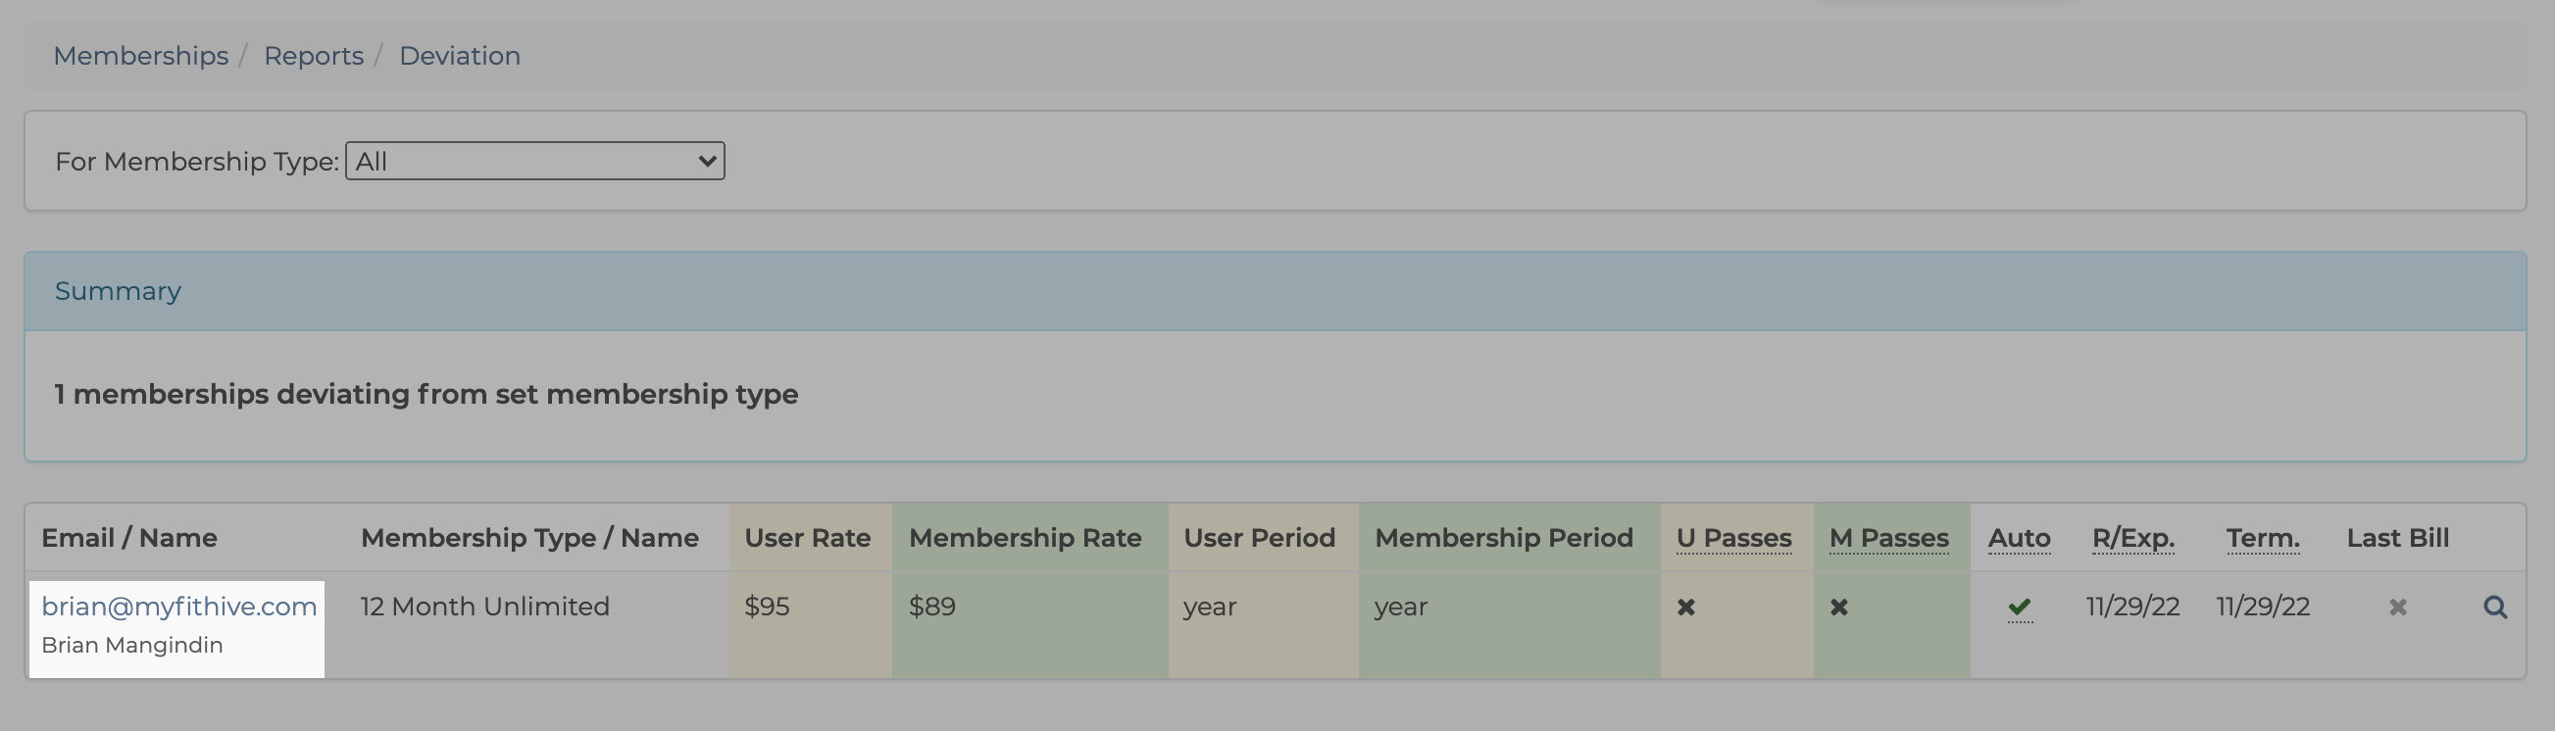Select the Deviation breadcrumb
Screen dimensions: 2555x731
459,56
